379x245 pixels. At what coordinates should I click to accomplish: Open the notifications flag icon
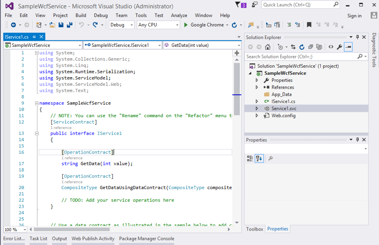coord(238,5)
